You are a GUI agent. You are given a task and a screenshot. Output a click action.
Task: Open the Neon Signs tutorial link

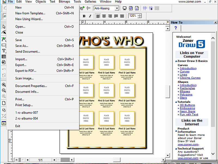click(x=187, y=111)
